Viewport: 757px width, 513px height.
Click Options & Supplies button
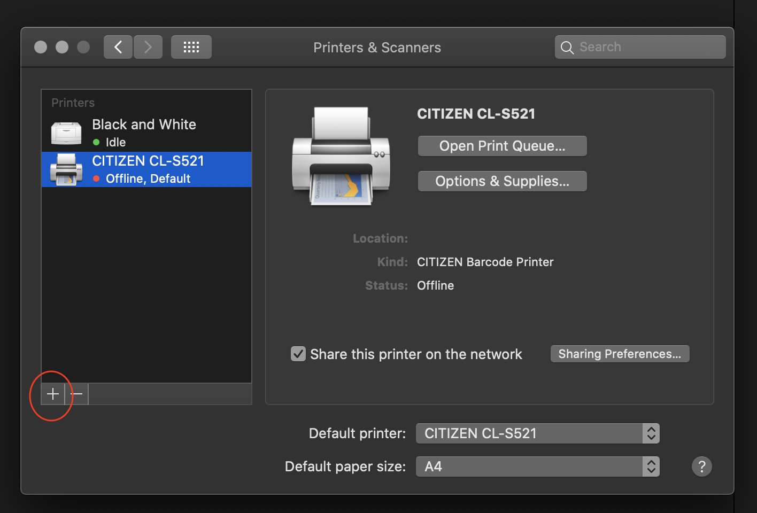pos(503,181)
